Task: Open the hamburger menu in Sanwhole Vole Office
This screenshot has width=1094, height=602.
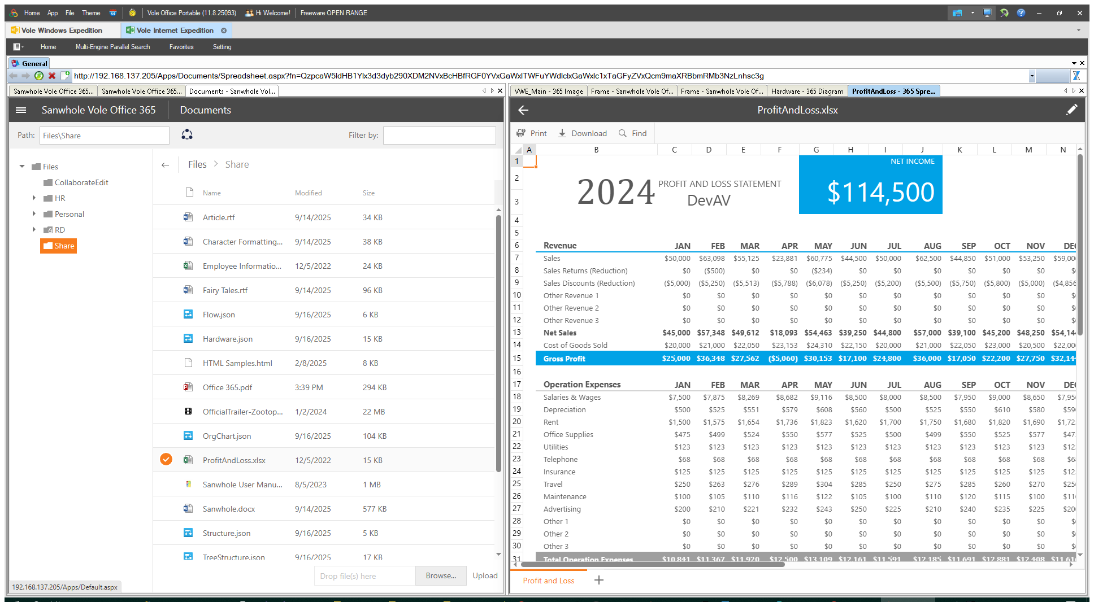Action: [x=21, y=110]
